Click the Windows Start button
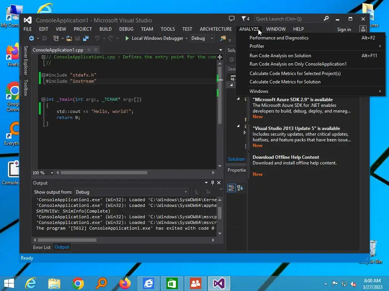 (9, 283)
